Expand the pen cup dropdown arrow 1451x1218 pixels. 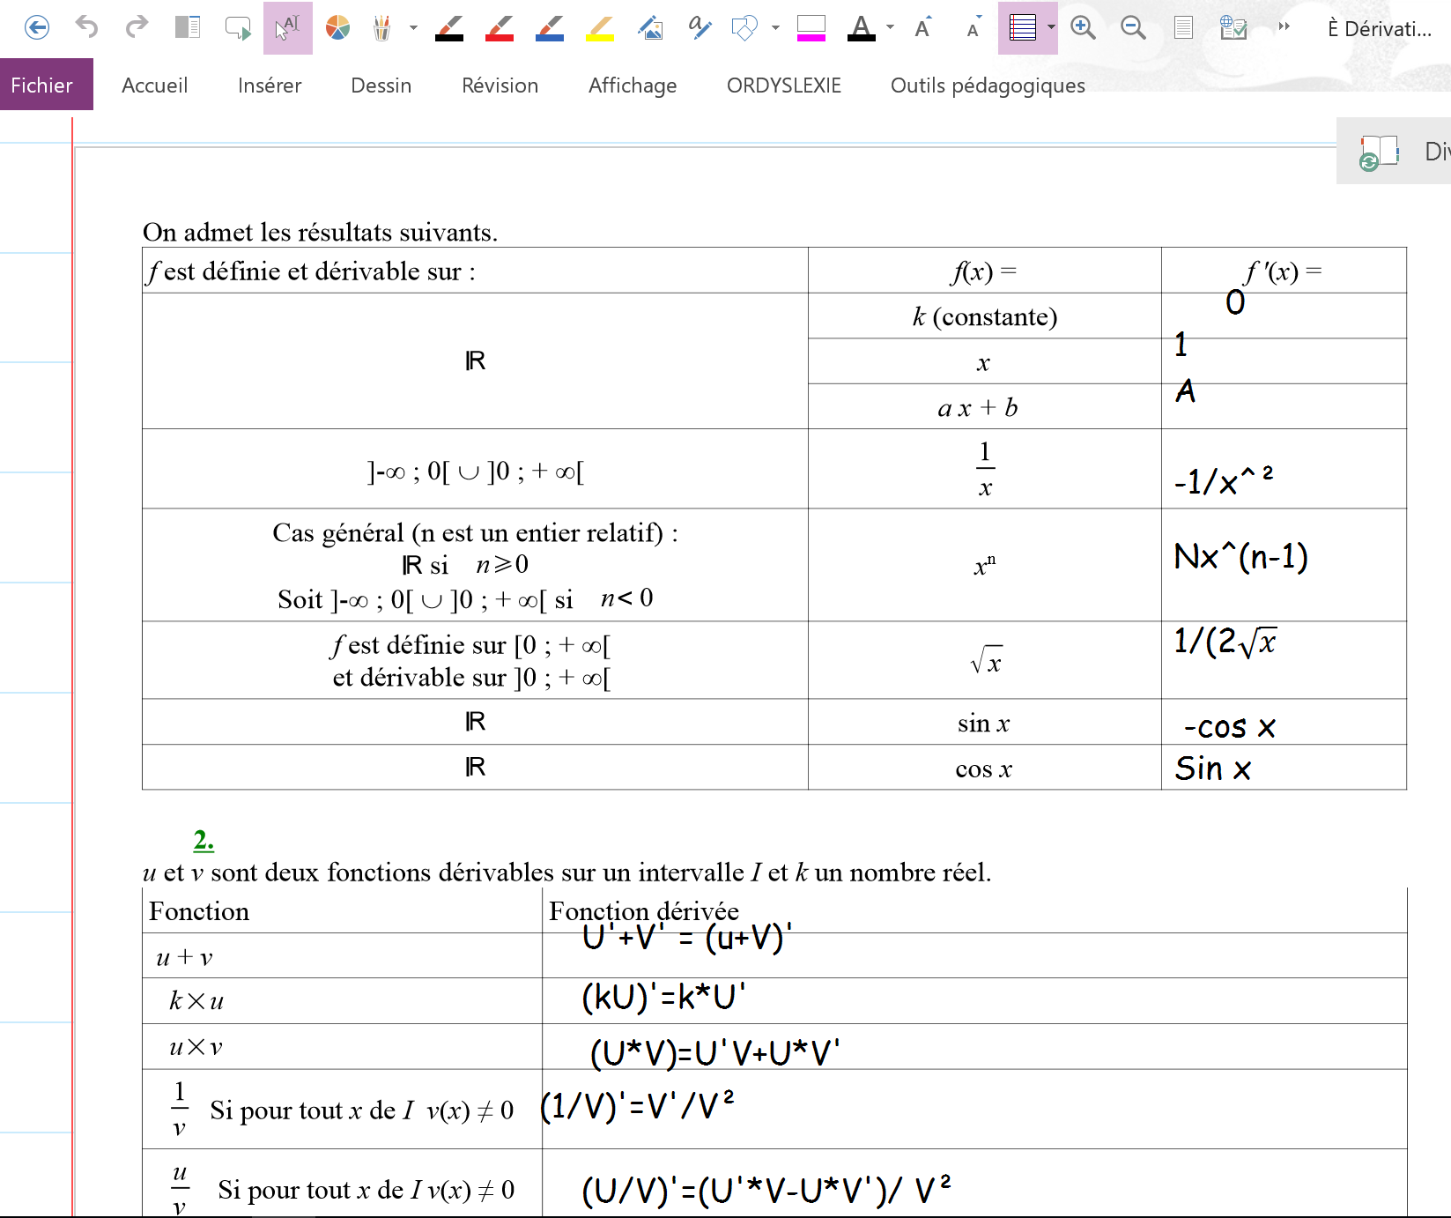pyautogui.click(x=413, y=28)
